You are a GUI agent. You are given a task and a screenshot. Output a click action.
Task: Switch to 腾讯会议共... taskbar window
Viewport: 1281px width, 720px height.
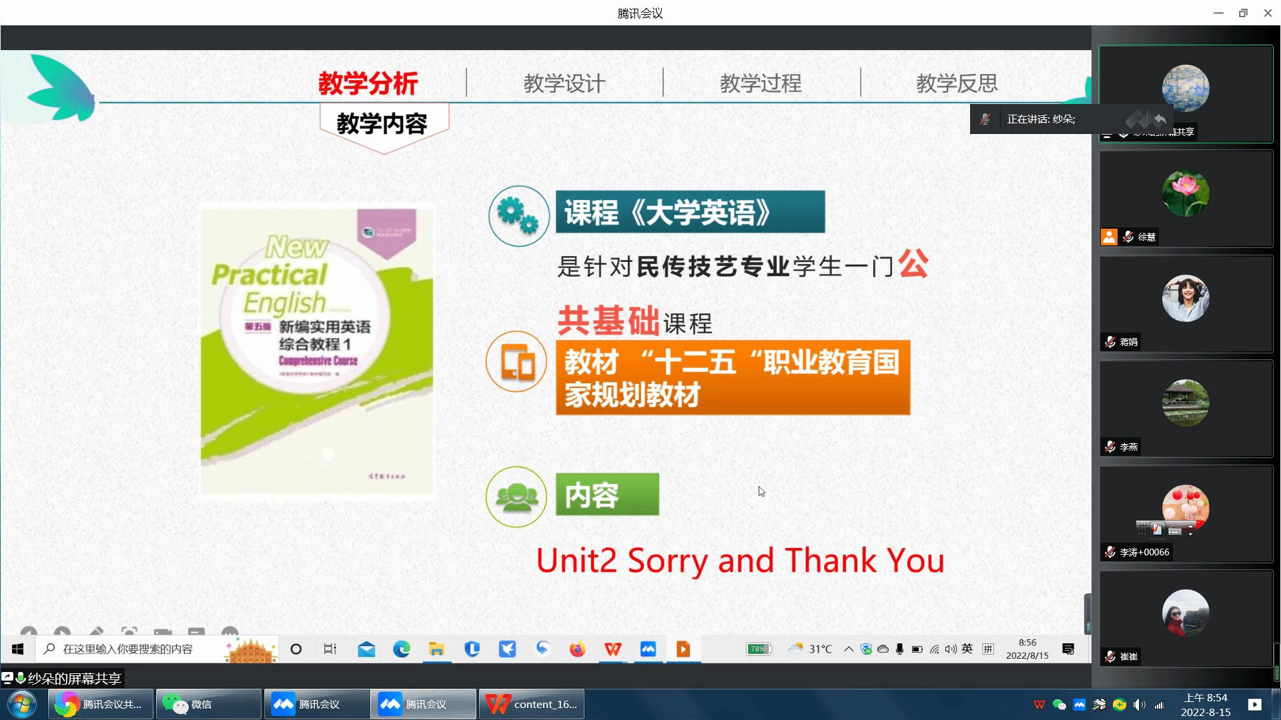[101, 704]
